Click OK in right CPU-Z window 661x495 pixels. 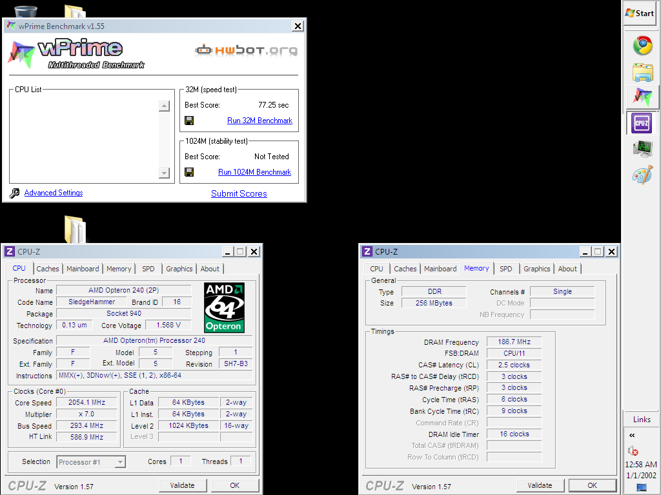coord(592,485)
